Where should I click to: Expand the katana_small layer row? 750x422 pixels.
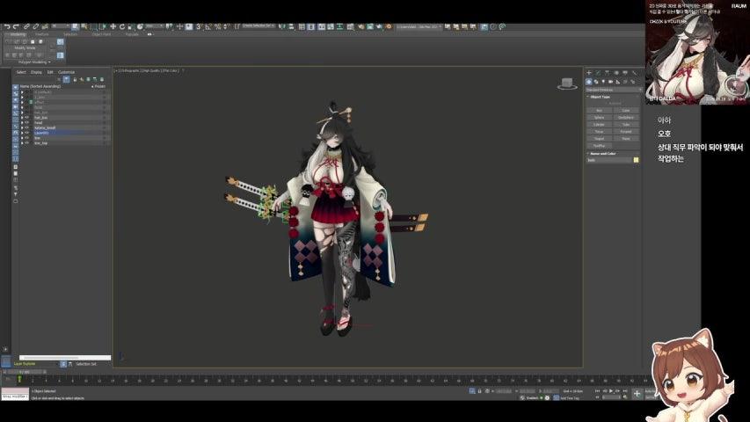point(22,127)
